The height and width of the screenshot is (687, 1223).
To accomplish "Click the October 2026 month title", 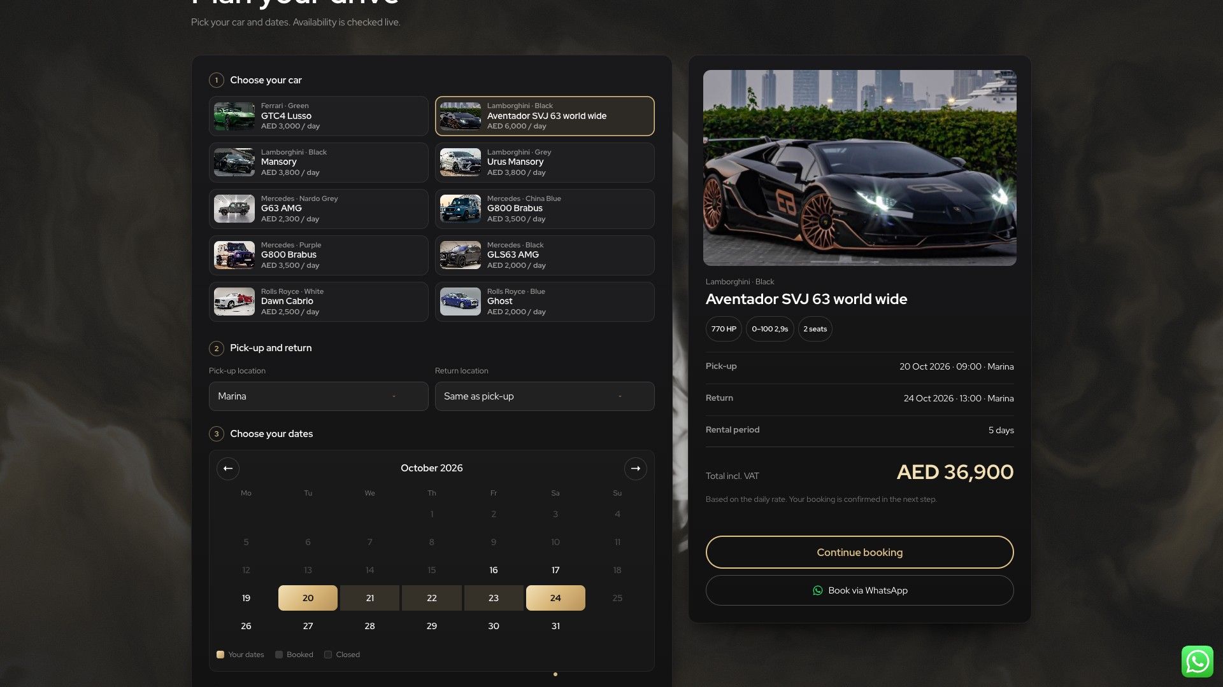I will (x=432, y=468).
